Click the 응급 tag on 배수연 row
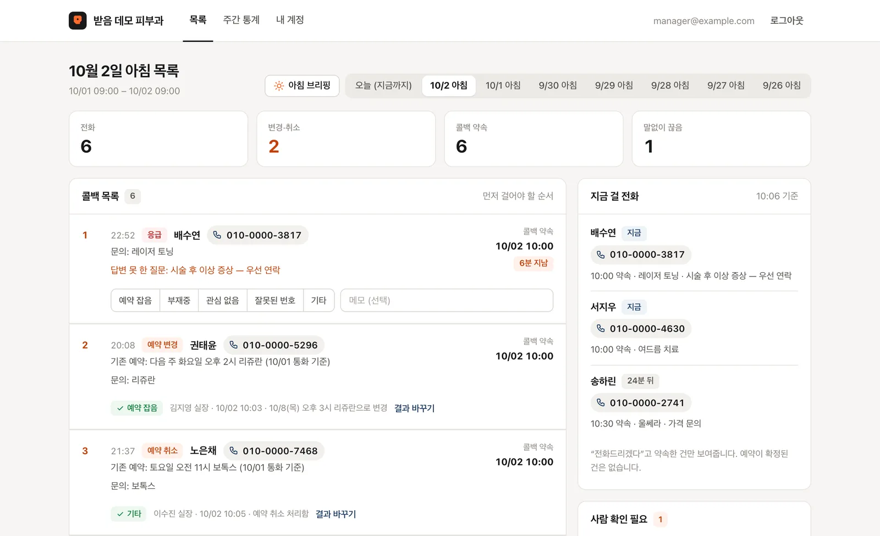Image resolution: width=880 pixels, height=536 pixels. click(x=155, y=235)
